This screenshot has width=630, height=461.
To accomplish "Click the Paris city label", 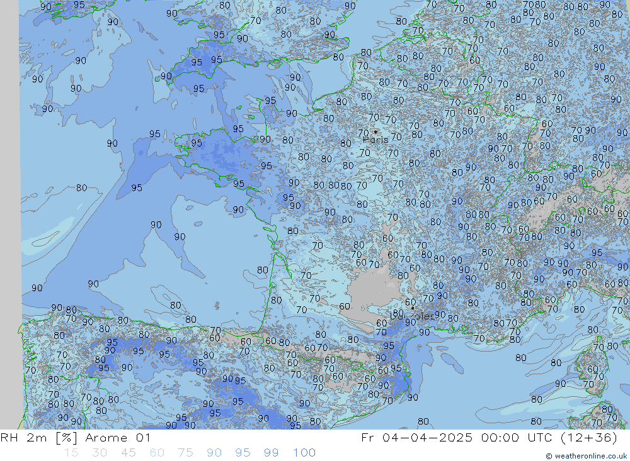I will [x=375, y=140].
